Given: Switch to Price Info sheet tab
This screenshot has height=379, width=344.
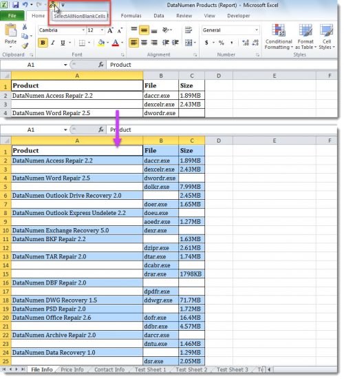Looking at the screenshot, I should pos(72,369).
